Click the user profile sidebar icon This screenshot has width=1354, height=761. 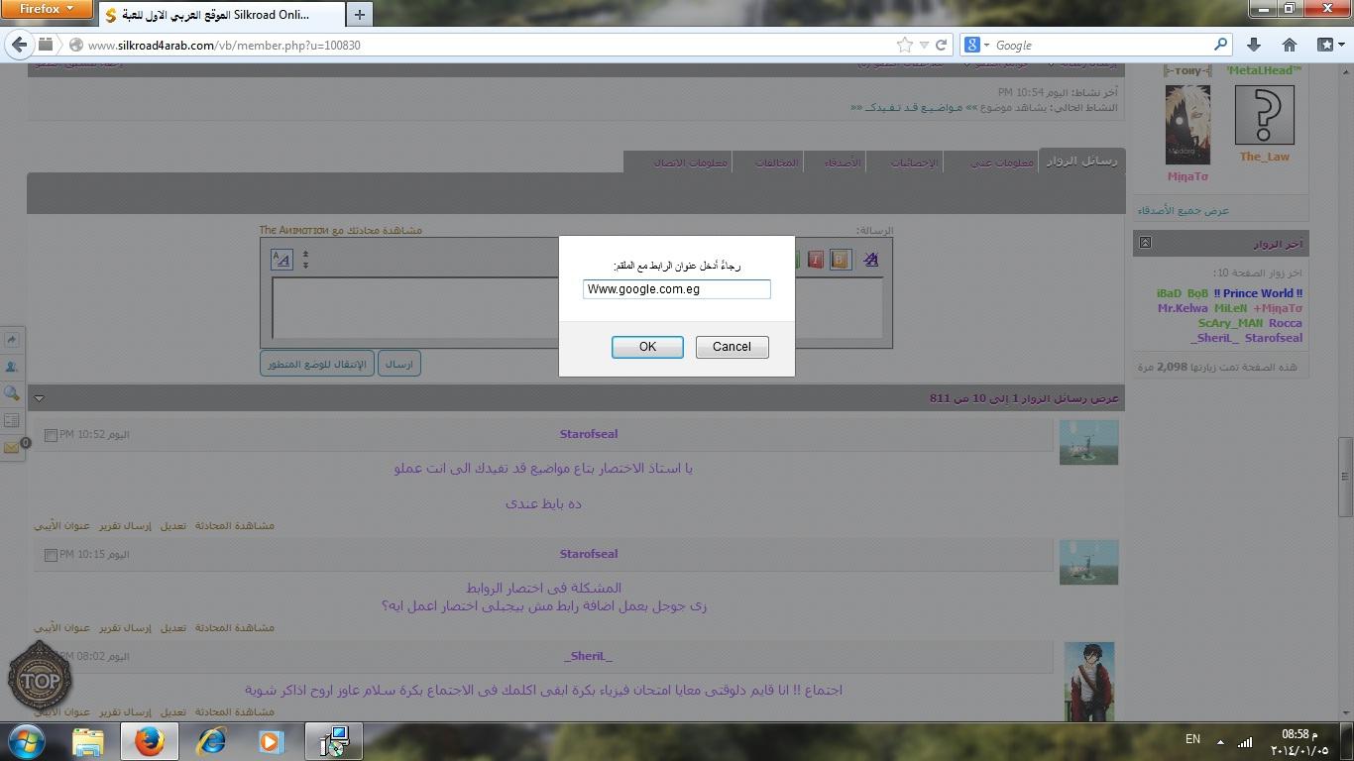pyautogui.click(x=12, y=367)
